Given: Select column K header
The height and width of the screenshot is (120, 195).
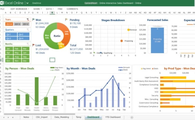Looking at the screenshot, I should click(52, 13).
